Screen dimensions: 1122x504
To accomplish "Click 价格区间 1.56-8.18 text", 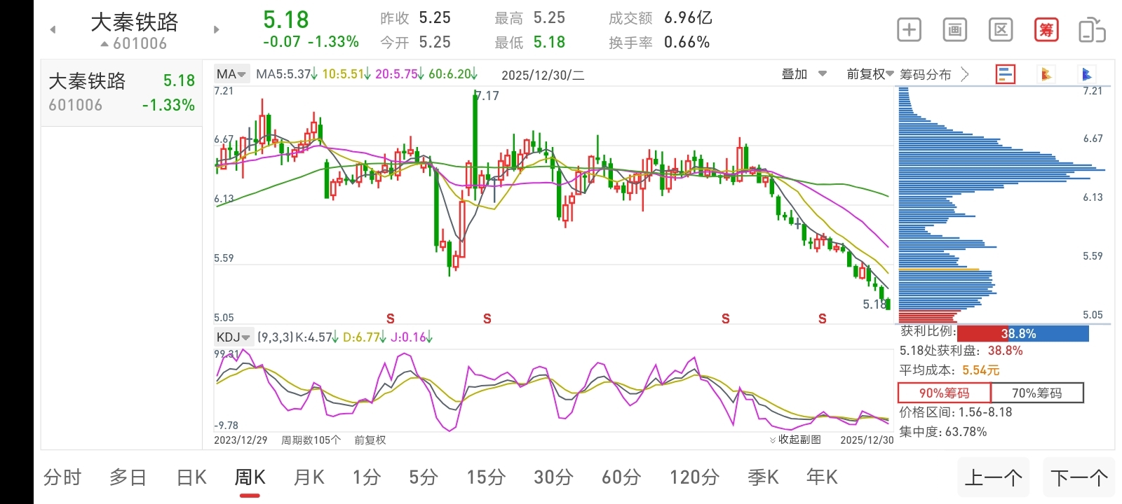I will (x=956, y=412).
